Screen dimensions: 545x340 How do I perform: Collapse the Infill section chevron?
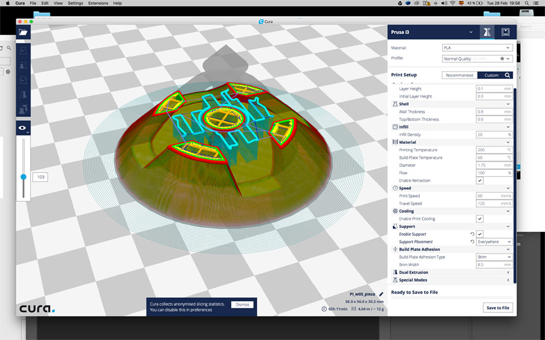(x=508, y=127)
